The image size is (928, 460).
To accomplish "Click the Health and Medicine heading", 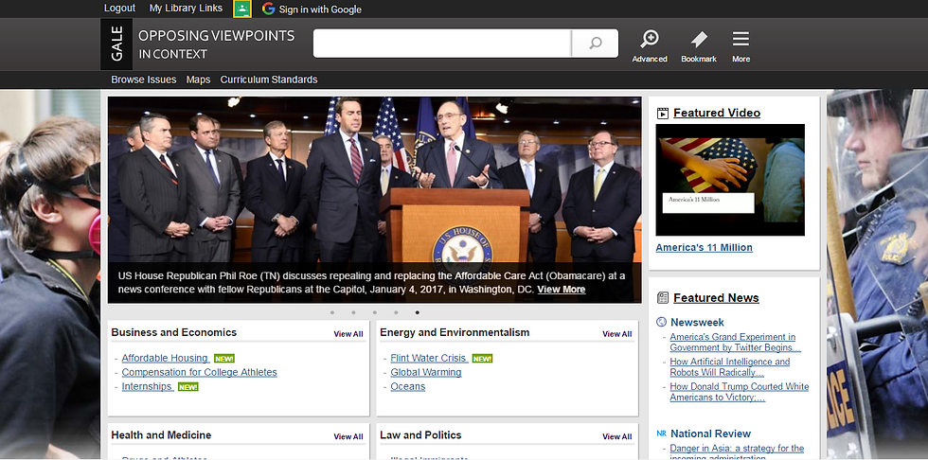I will 161,435.
